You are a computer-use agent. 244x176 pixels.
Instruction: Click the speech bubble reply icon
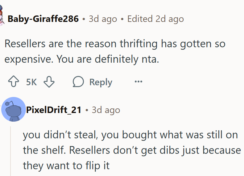coord(78,82)
